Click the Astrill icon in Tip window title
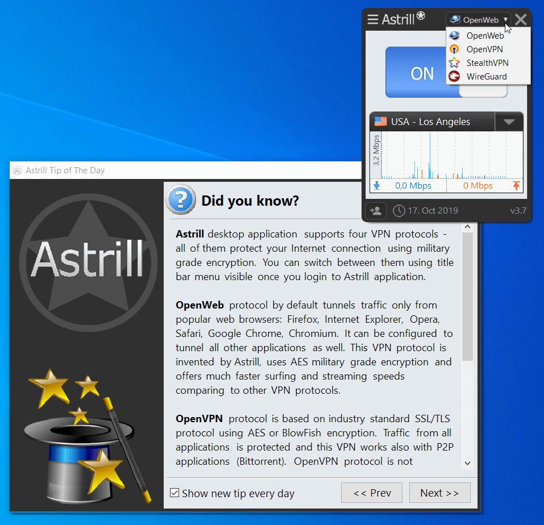This screenshot has width=544, height=525. [17, 170]
